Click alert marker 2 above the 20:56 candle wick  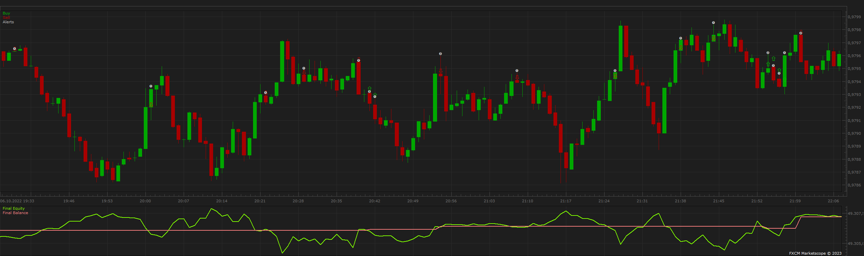(x=440, y=54)
